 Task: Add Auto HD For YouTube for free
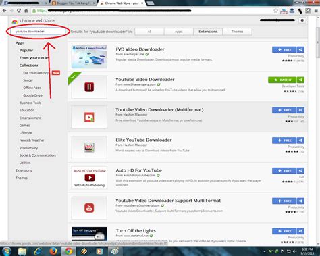click(284, 171)
